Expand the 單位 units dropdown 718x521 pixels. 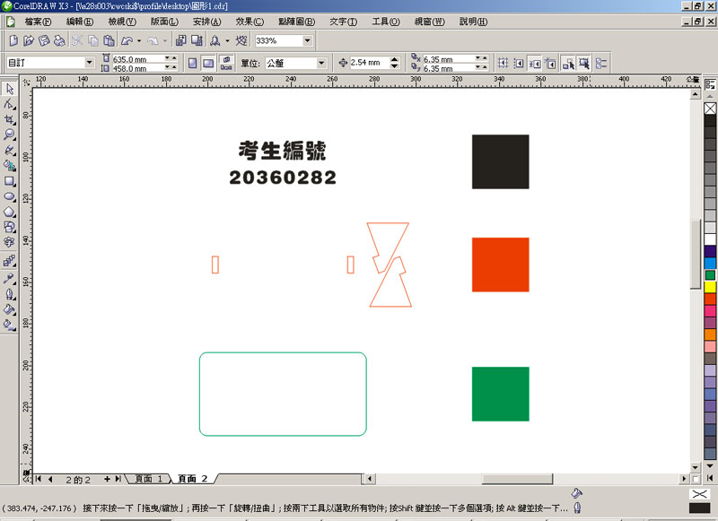[320, 63]
